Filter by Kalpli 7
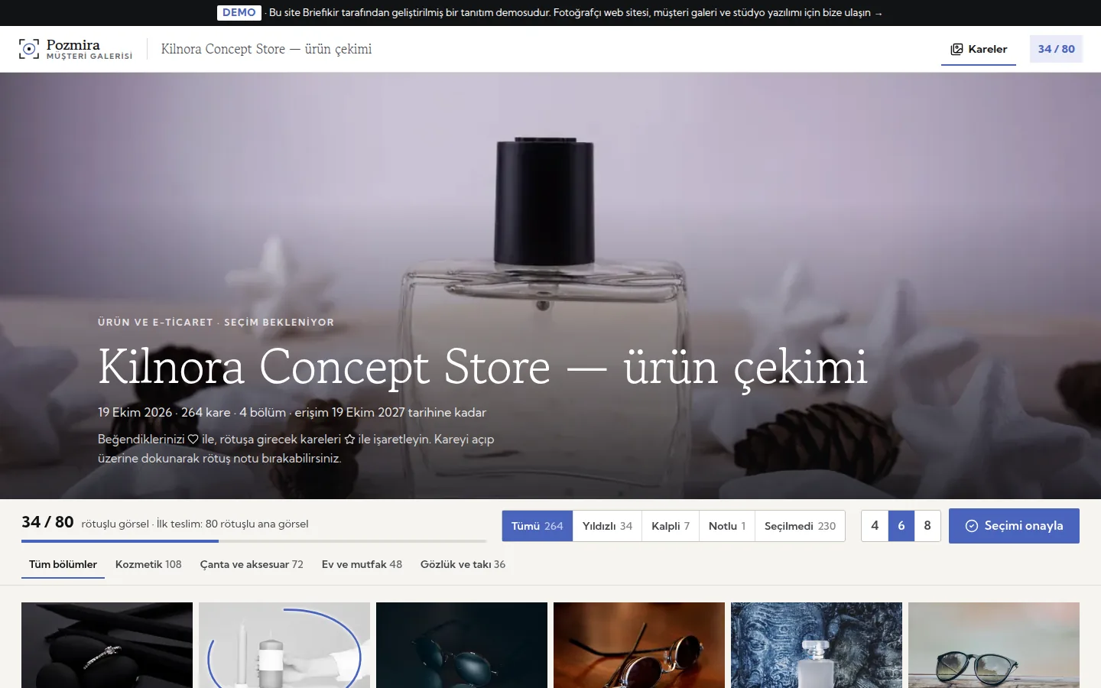 coord(671,526)
